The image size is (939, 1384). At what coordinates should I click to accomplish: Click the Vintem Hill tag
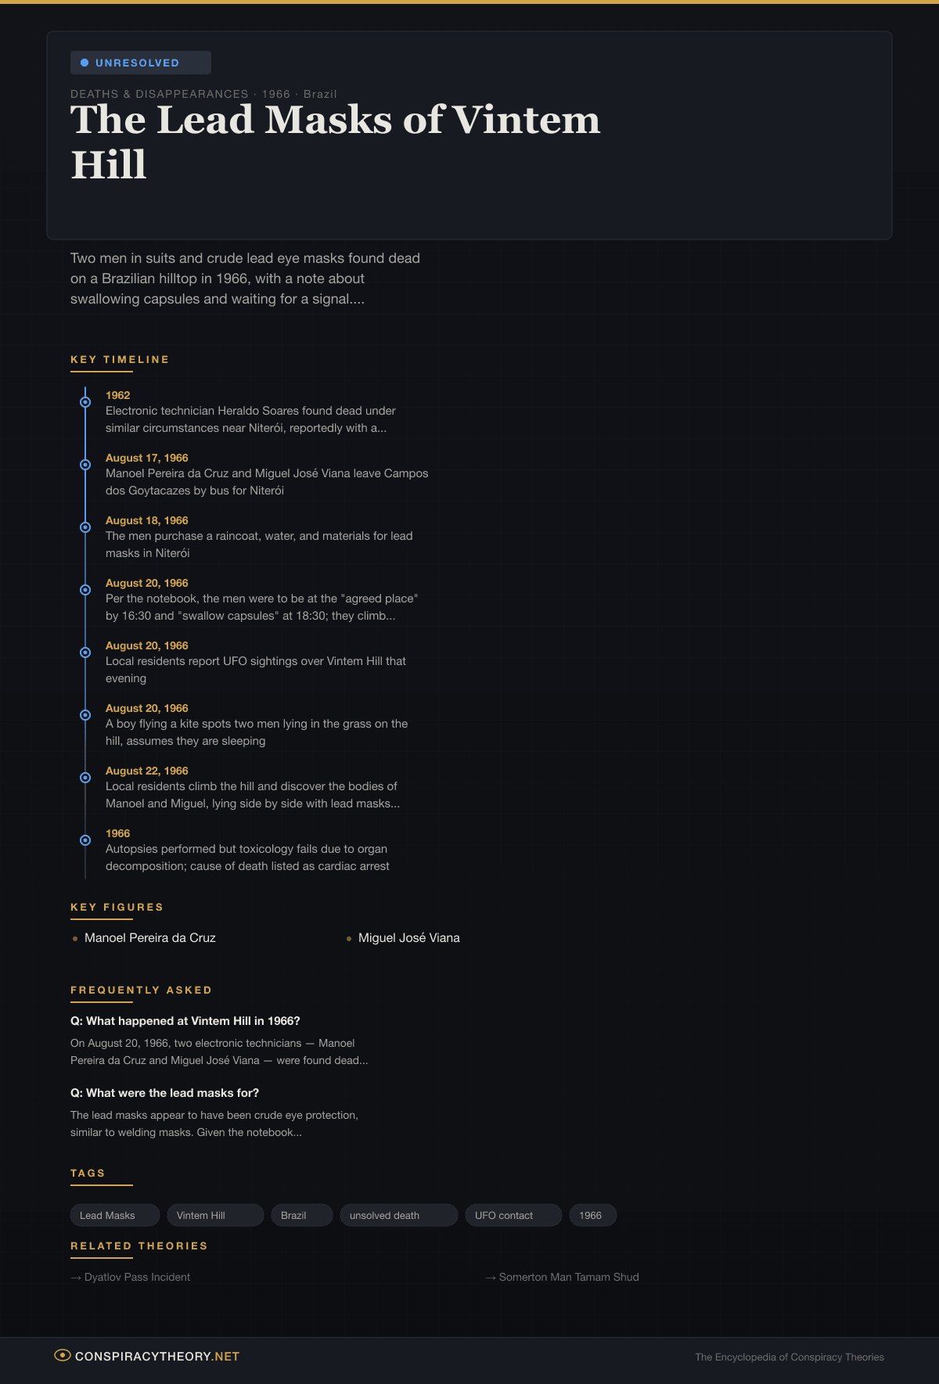(x=215, y=1215)
